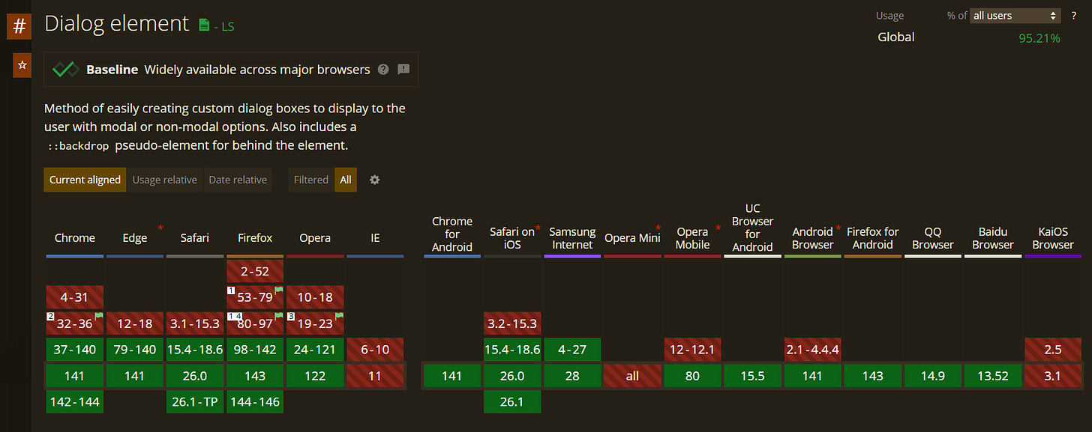
Task: Select IE version 11 cell
Action: (375, 376)
